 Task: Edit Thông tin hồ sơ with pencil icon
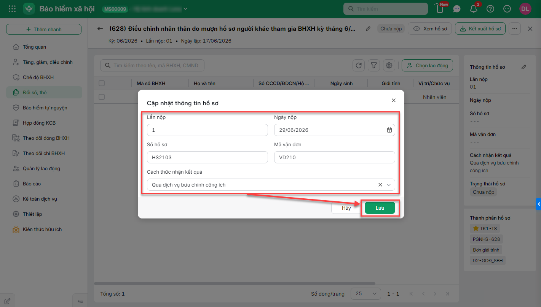click(x=524, y=67)
